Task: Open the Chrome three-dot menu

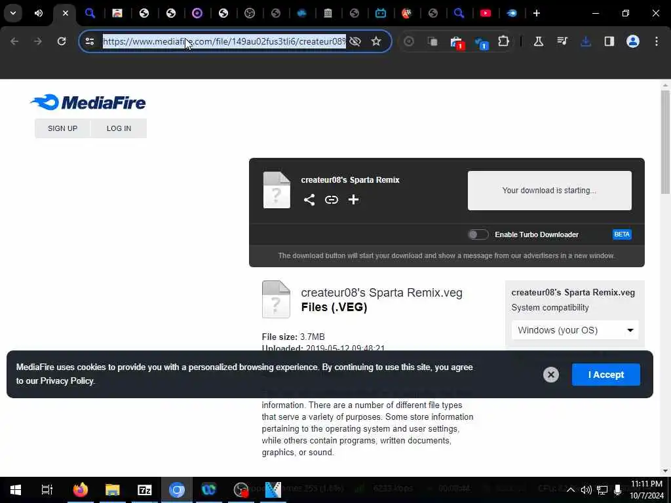Action: click(x=657, y=41)
